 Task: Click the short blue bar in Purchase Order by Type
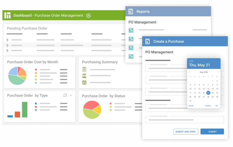point(10,116)
